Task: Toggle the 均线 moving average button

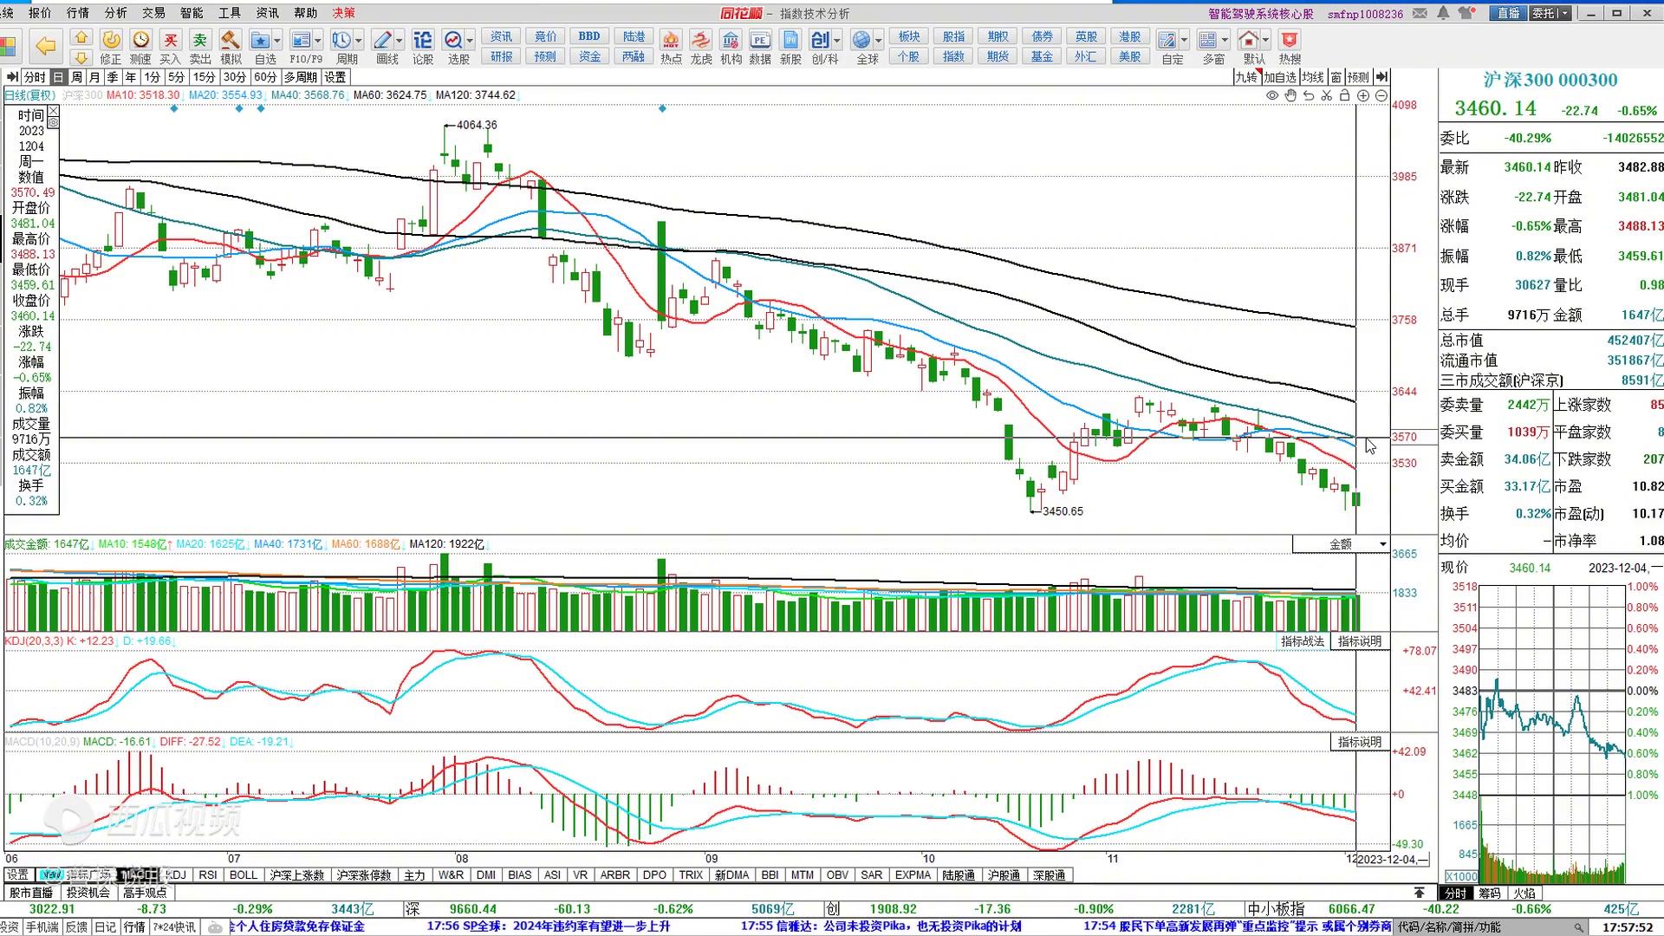Action: pyautogui.click(x=1313, y=77)
